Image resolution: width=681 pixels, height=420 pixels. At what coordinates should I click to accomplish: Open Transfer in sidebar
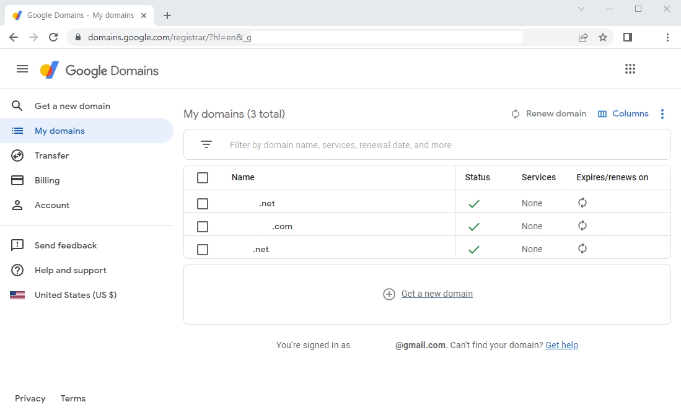click(87, 155)
